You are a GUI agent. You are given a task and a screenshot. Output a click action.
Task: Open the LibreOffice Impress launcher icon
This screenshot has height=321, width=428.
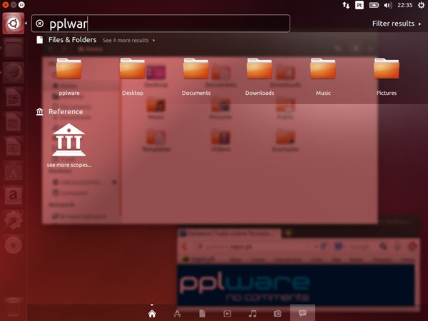click(x=14, y=146)
